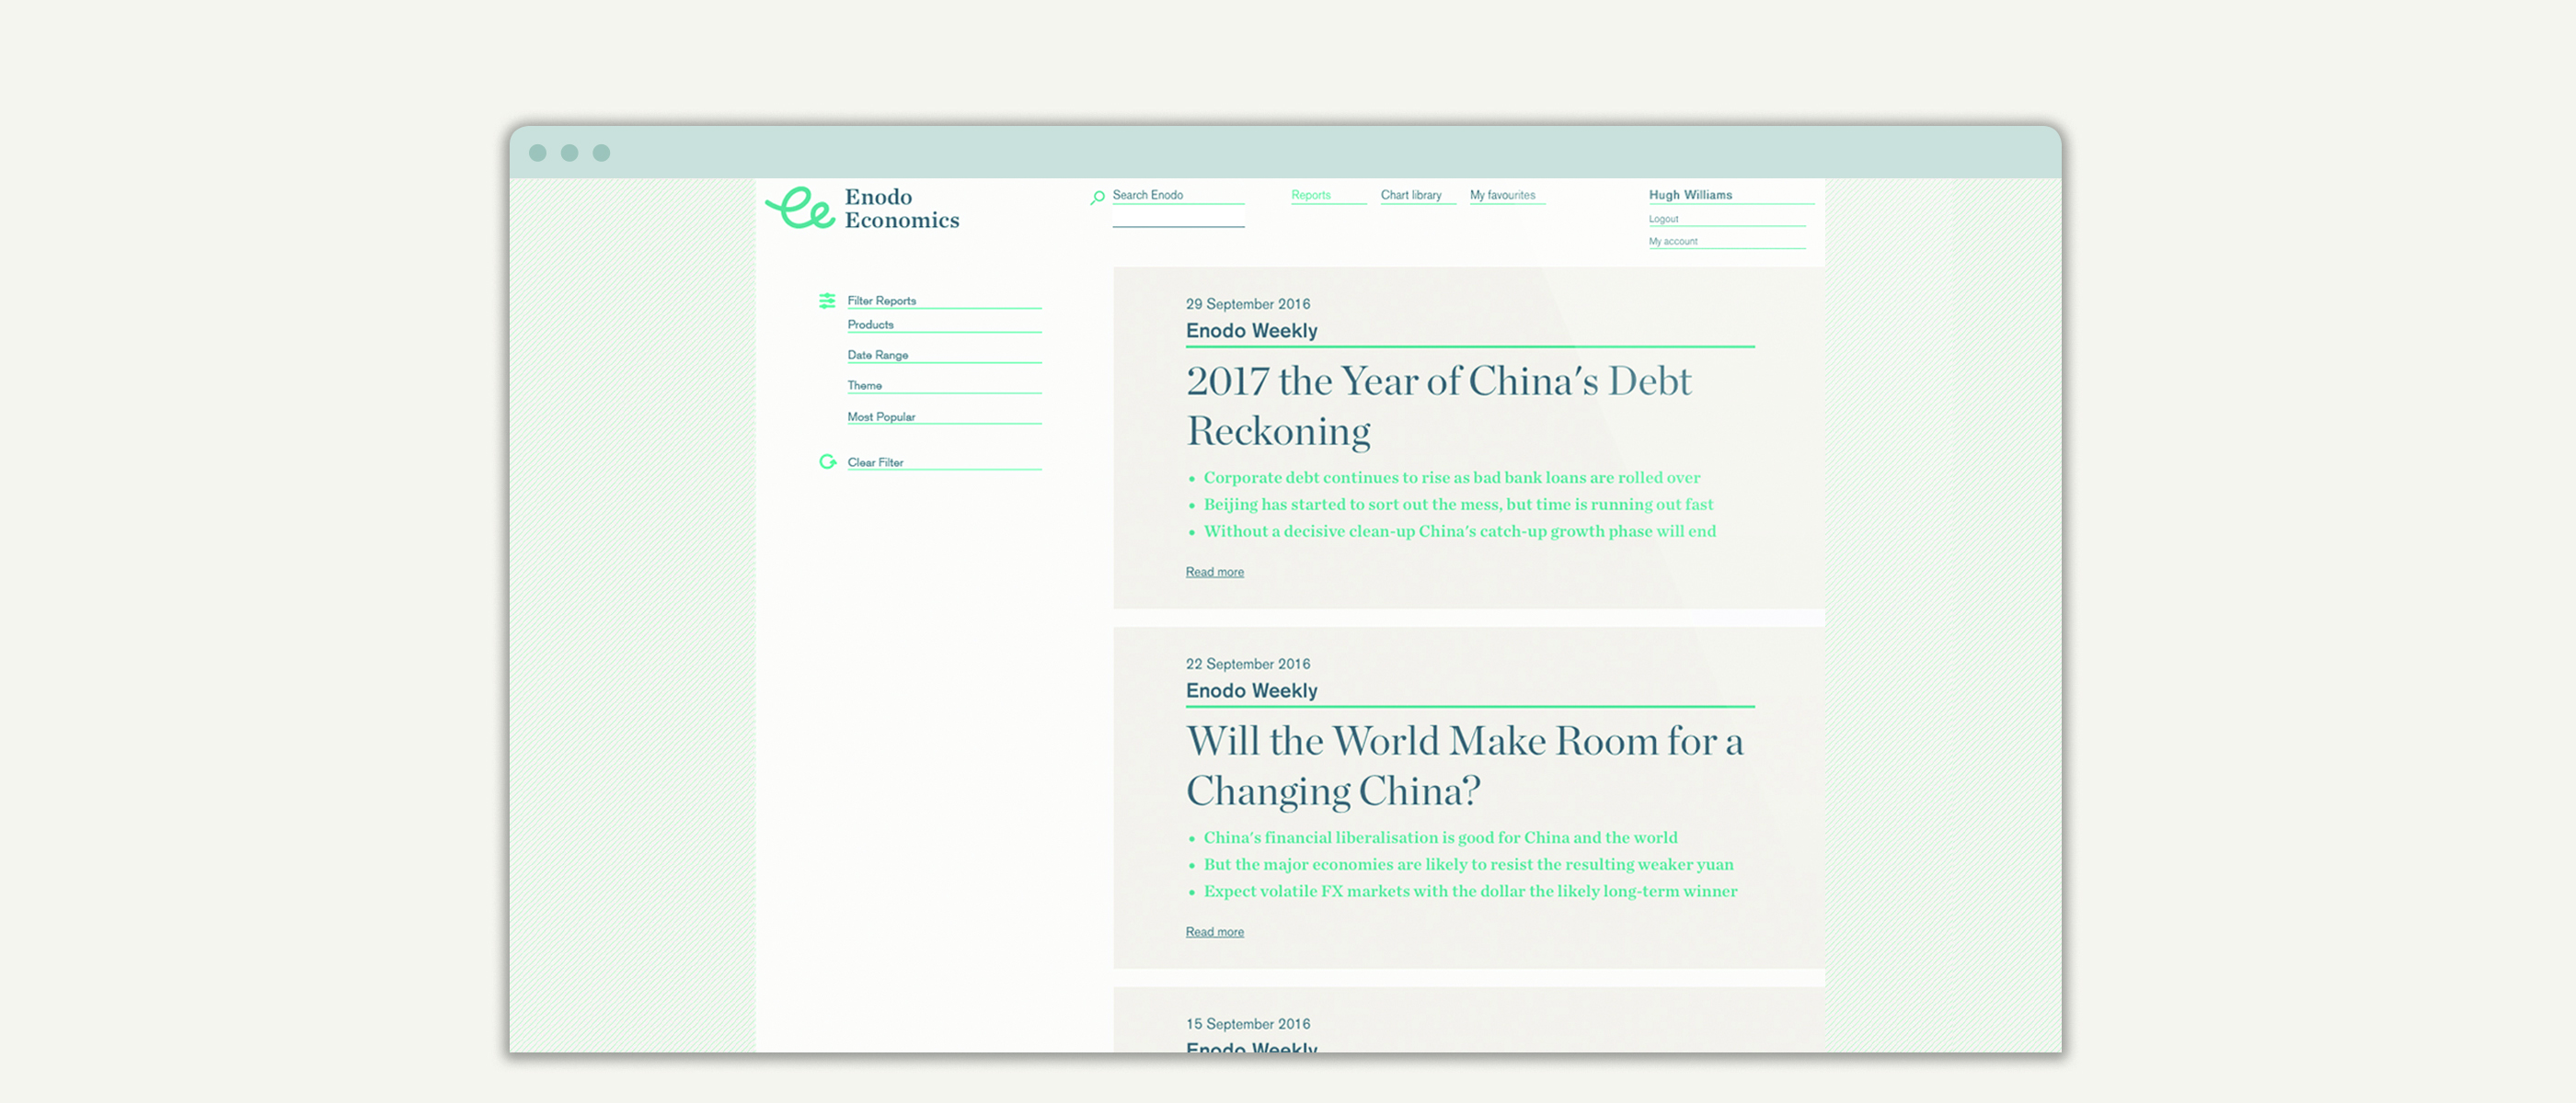2576x1103 pixels.
Task: Click the first browser window dot
Action: click(538, 153)
